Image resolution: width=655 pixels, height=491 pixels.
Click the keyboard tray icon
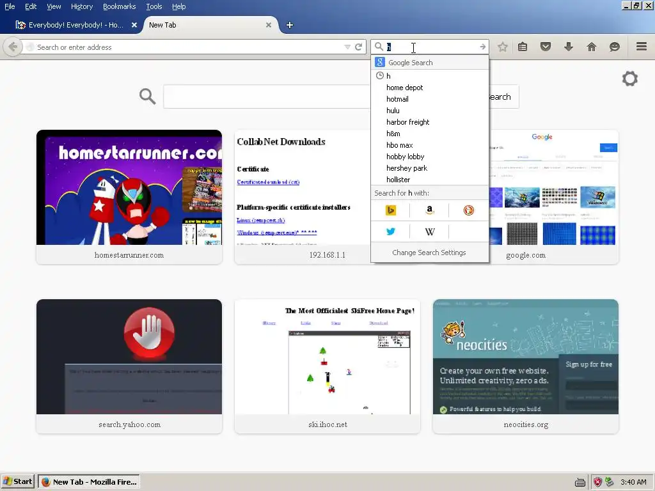tap(580, 482)
